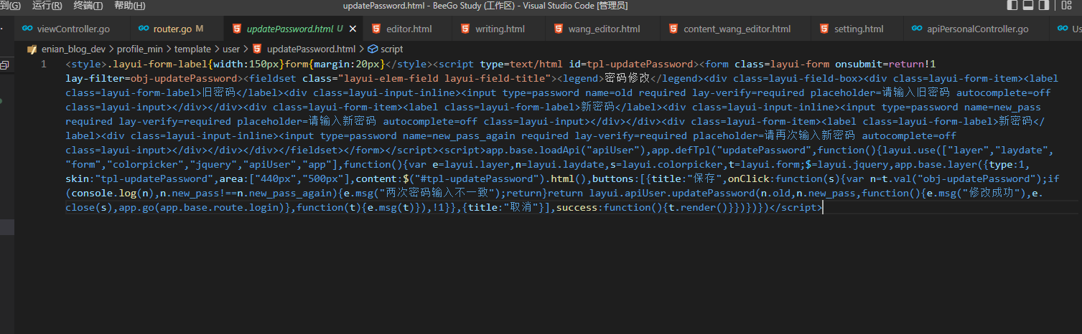Expand profile_min breadcrumb segment
Viewport: 1082px width, 334px height.
(141, 49)
